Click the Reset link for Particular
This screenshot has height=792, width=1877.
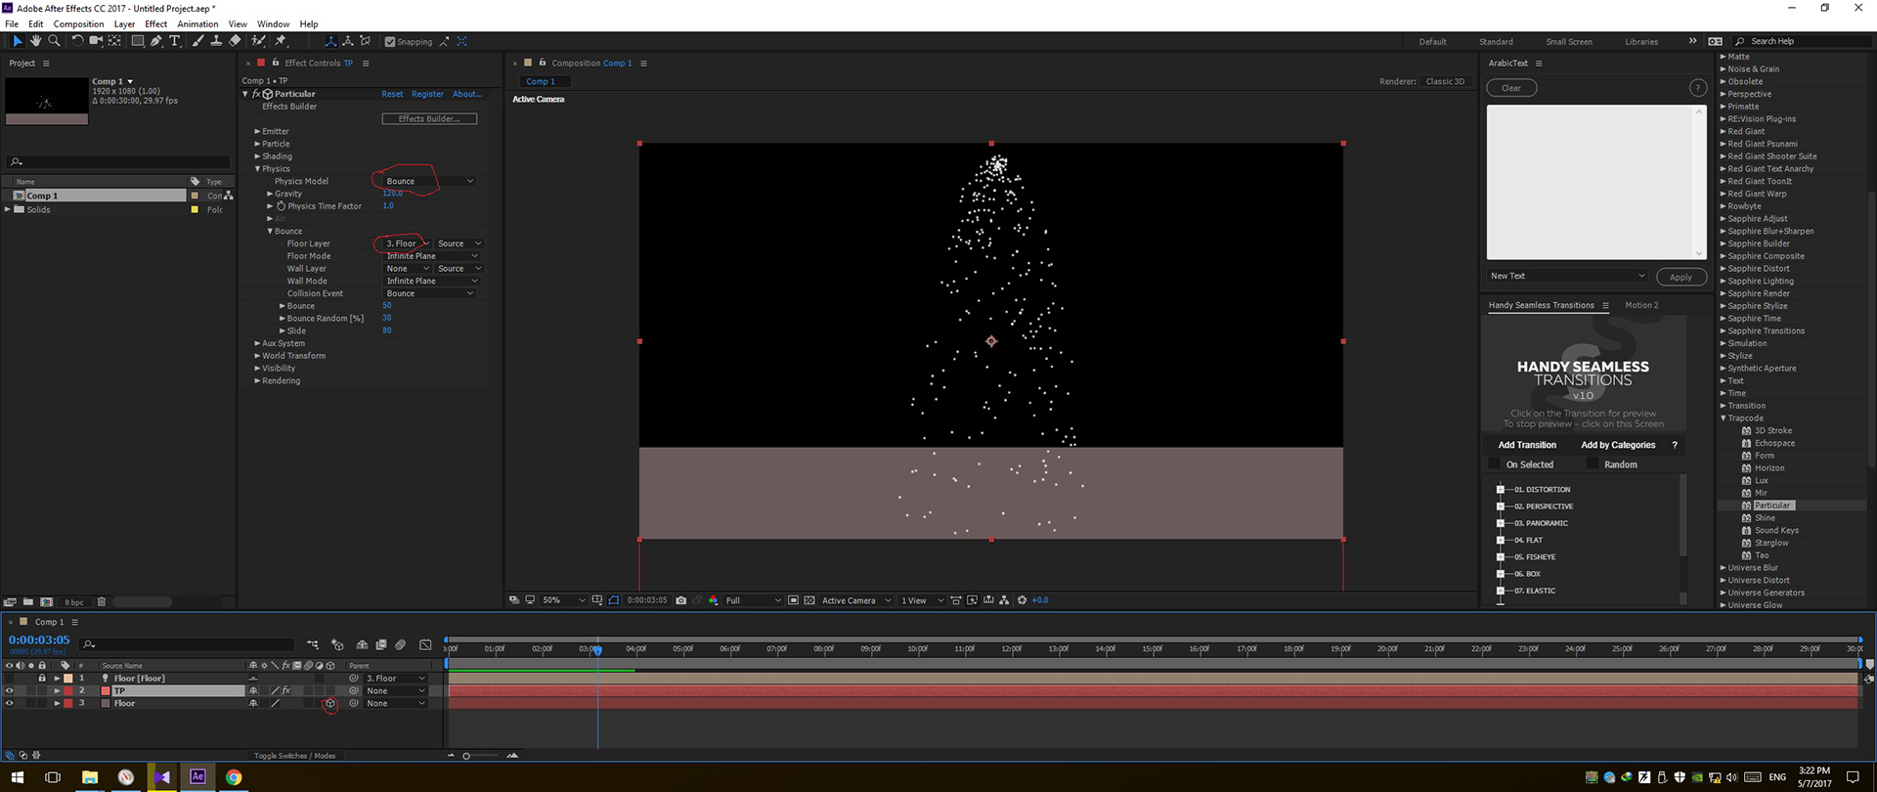pos(392,94)
